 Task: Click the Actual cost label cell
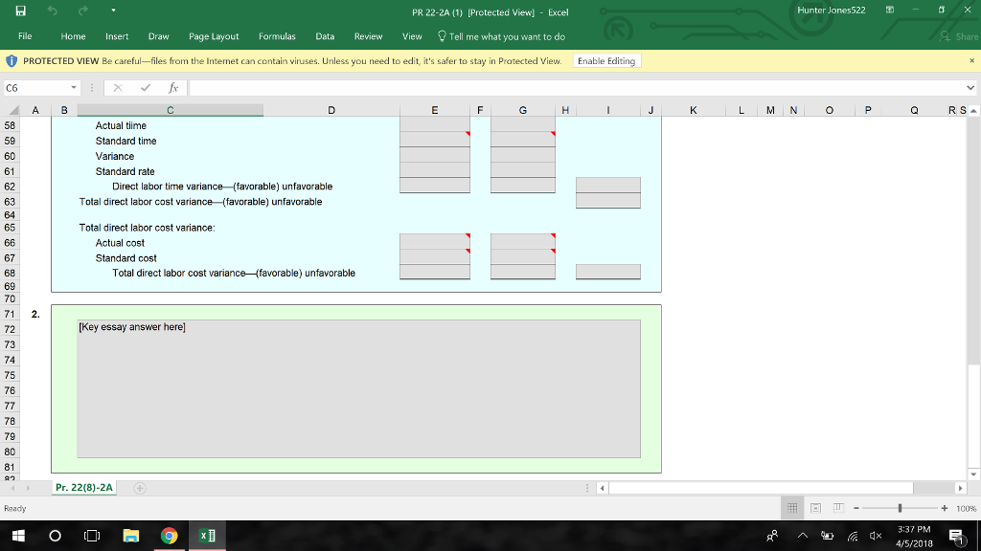coord(120,243)
